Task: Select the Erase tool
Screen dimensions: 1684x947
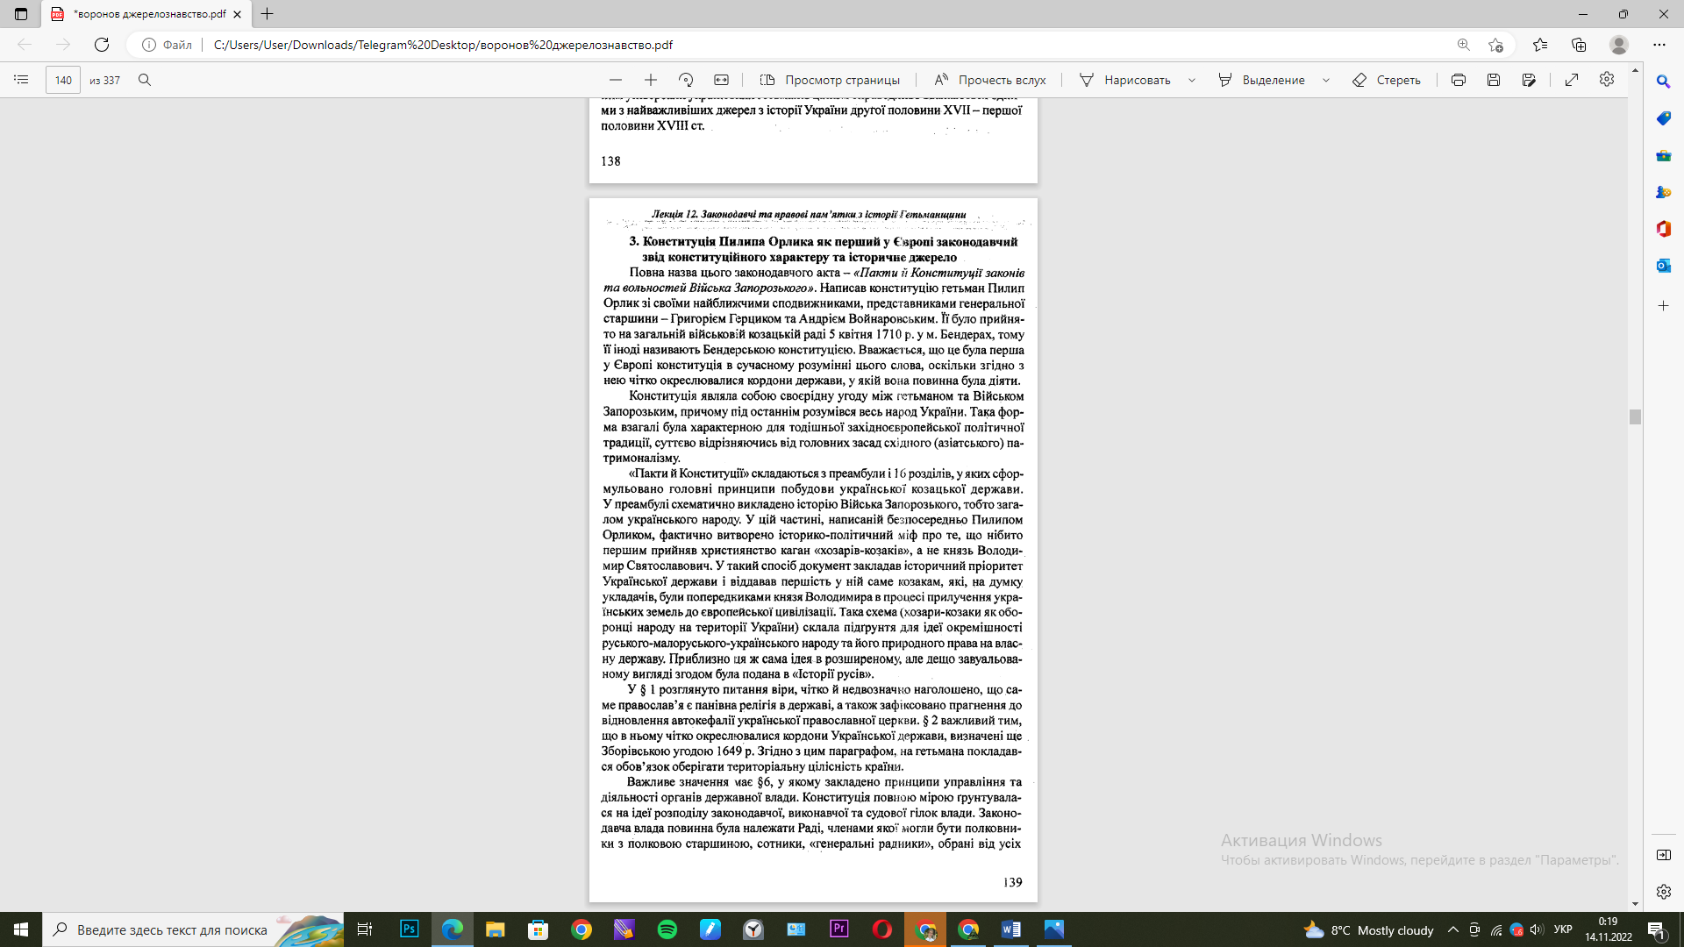Action: click(x=1387, y=80)
